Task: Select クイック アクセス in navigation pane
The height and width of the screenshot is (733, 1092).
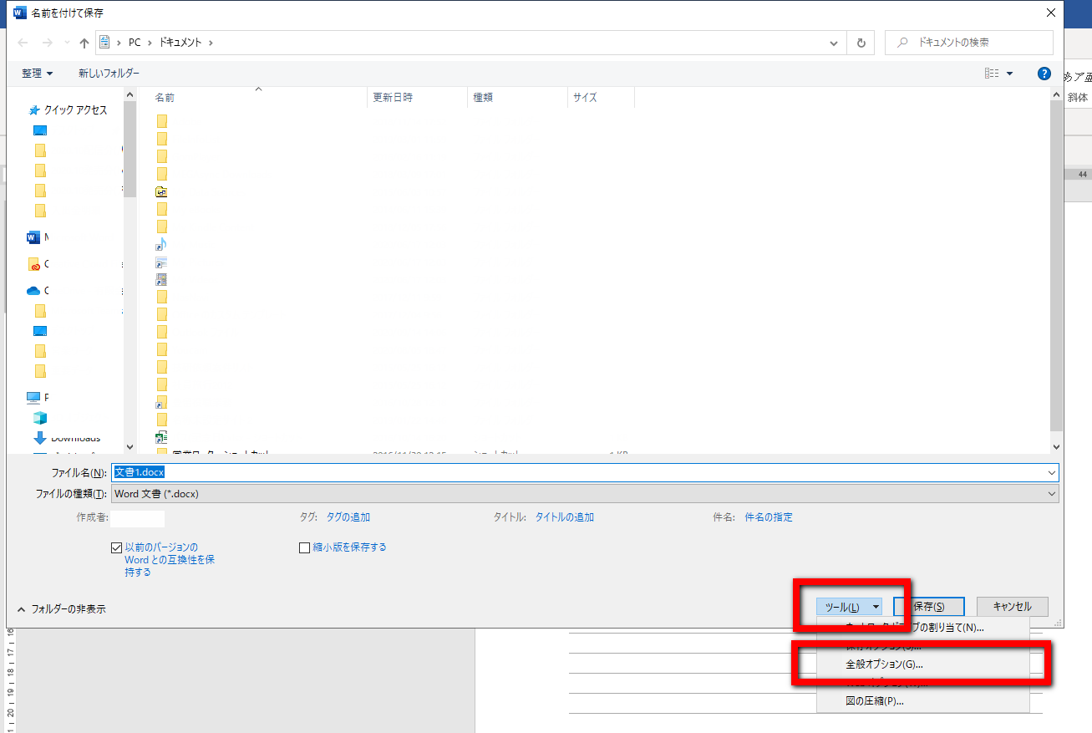Action: pyautogui.click(x=75, y=110)
